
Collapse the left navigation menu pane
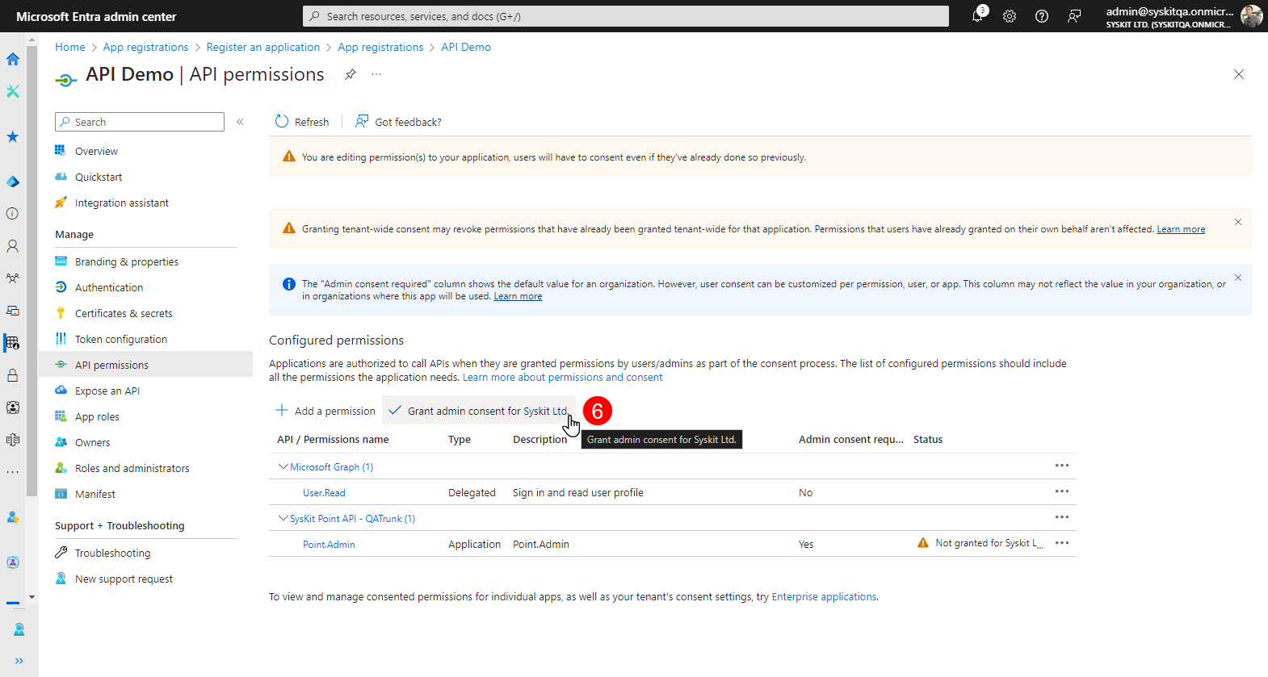[240, 122]
